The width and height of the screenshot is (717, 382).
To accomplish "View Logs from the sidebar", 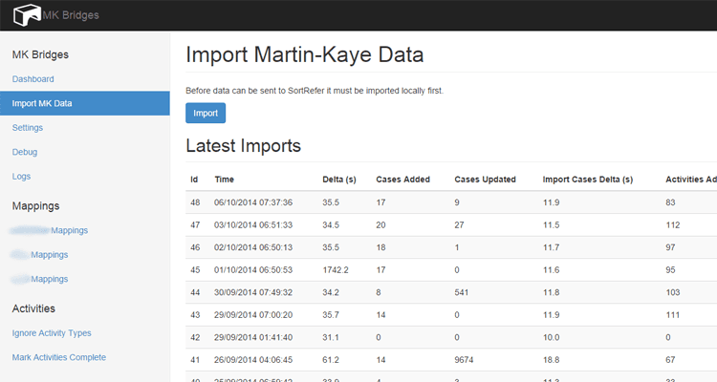I will point(21,177).
